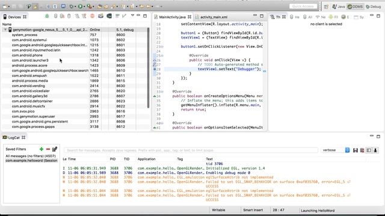Open Devices view menu triangle
Viewport: 385px width, 216px height.
click(x=132, y=16)
